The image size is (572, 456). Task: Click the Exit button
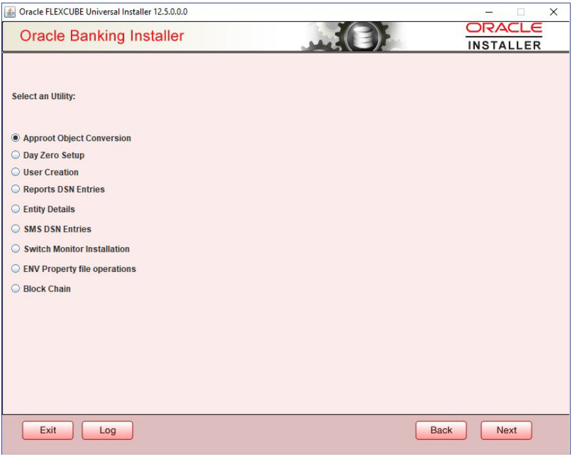click(48, 430)
